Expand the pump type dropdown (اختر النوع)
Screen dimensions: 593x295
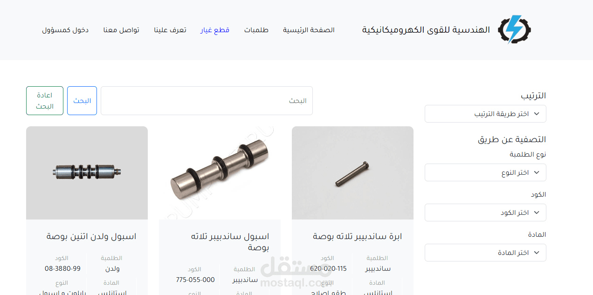(485, 172)
